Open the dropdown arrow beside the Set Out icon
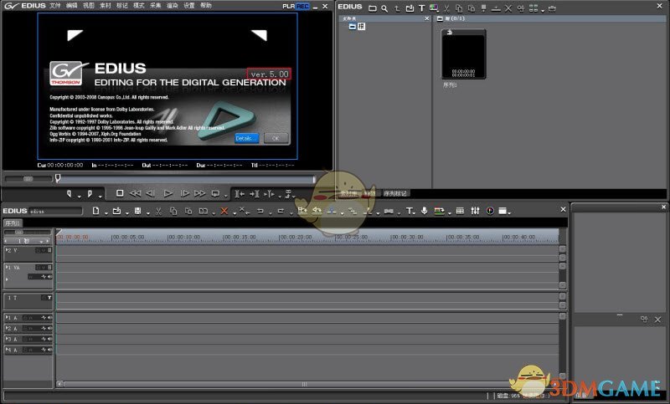The width and height of the screenshot is (670, 404). [100, 197]
